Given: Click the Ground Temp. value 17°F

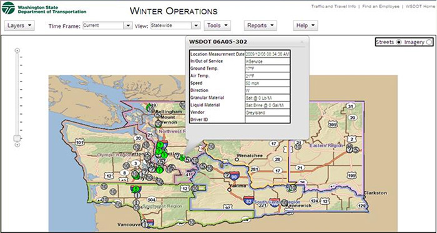Looking at the screenshot, I should coord(268,69).
